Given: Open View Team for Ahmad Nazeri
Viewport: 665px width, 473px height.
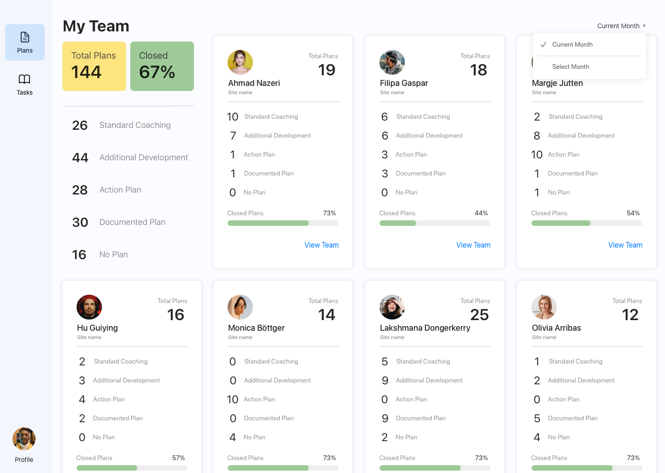Looking at the screenshot, I should coord(321,245).
